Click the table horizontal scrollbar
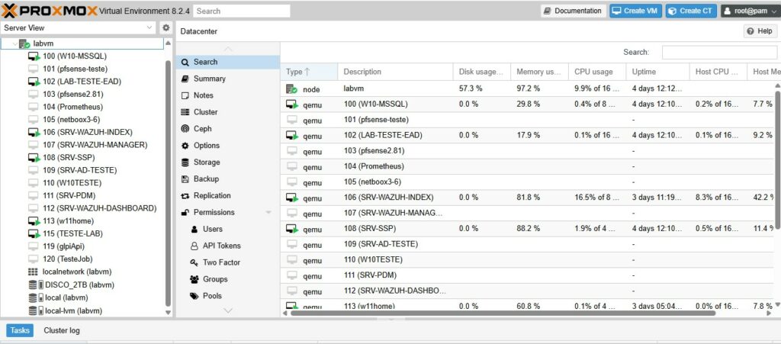Screen dimensions: 781x344 pos(503,313)
